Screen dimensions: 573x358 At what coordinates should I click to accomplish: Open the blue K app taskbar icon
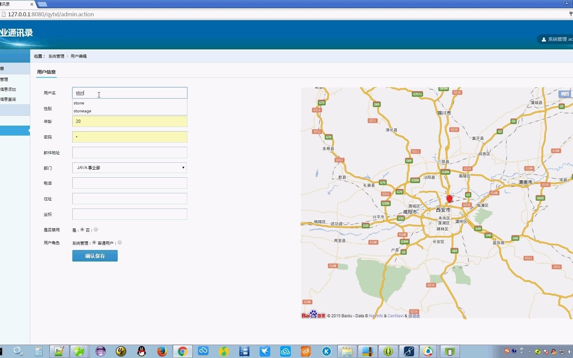[327, 351]
